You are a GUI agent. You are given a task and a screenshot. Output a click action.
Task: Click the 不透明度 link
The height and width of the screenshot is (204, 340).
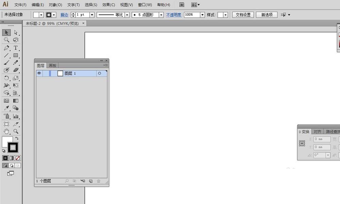[174, 15]
